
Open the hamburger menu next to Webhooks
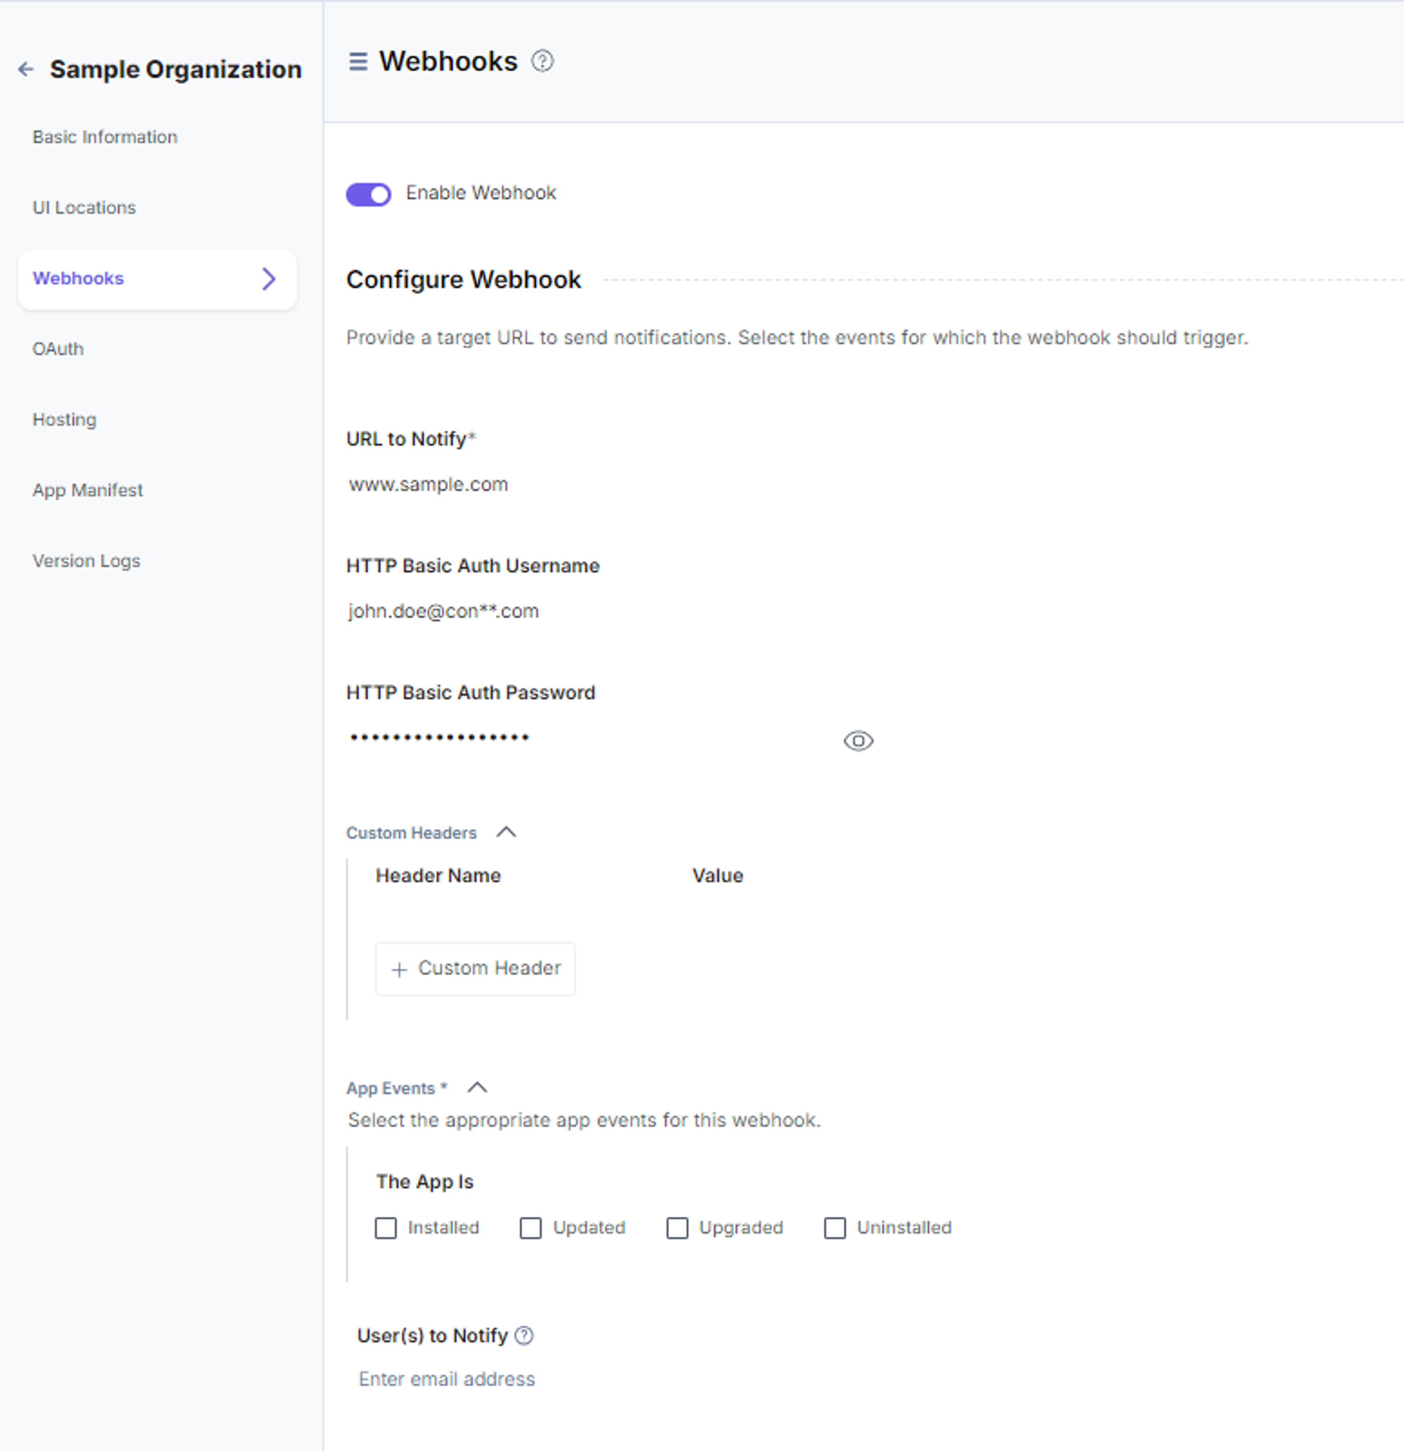[358, 61]
